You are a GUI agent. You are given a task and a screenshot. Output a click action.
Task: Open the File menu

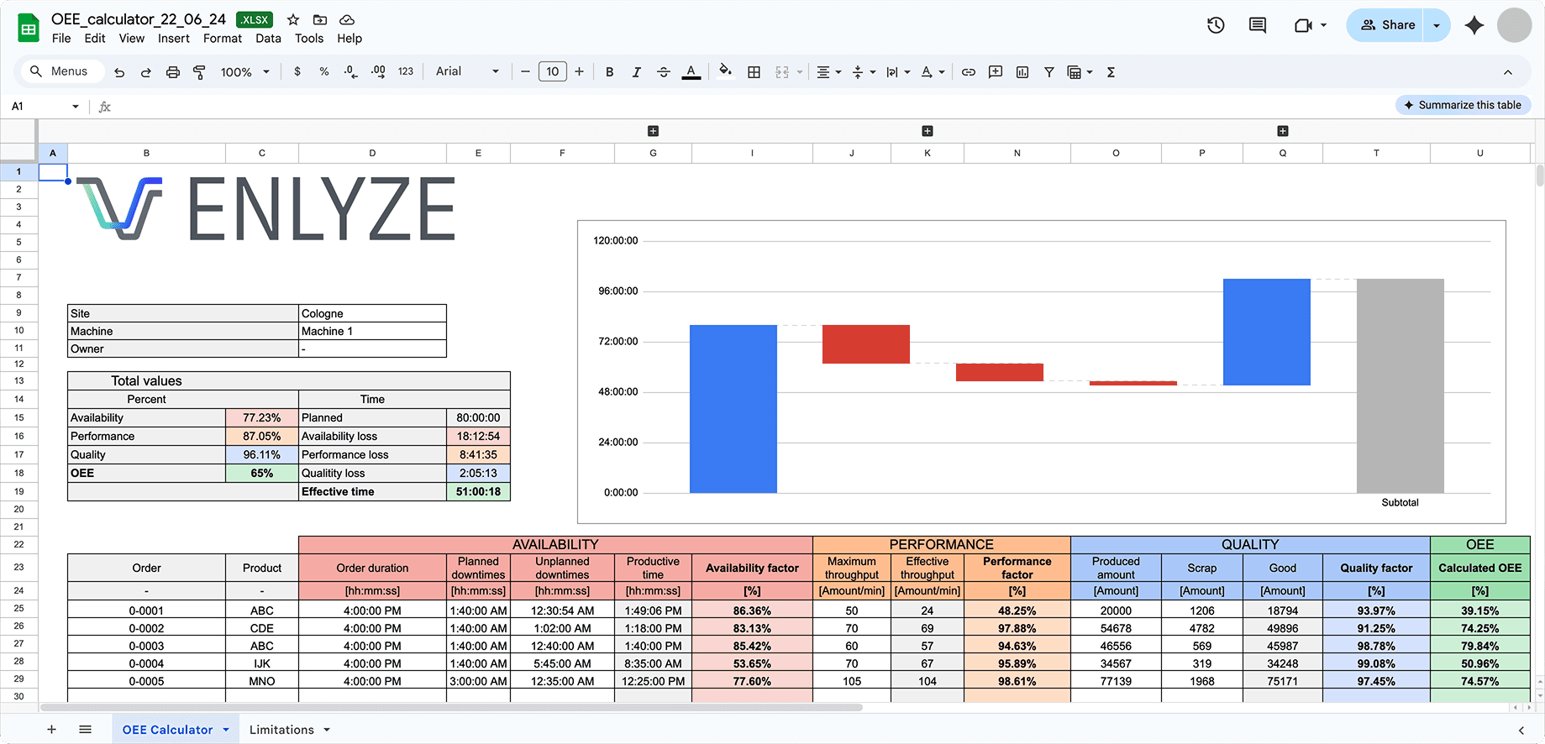click(61, 39)
